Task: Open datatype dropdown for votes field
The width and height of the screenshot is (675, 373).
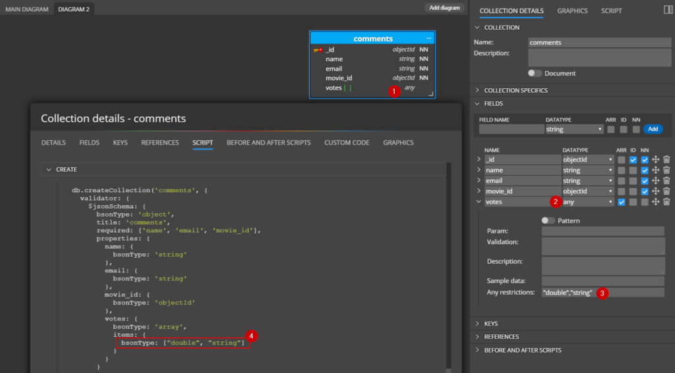Action: coord(587,201)
